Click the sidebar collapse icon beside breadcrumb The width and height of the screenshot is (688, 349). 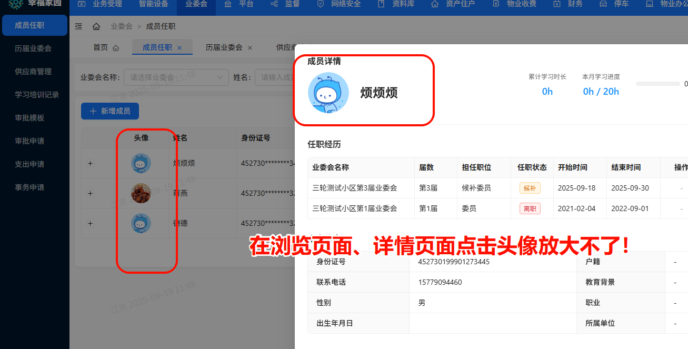click(78, 26)
